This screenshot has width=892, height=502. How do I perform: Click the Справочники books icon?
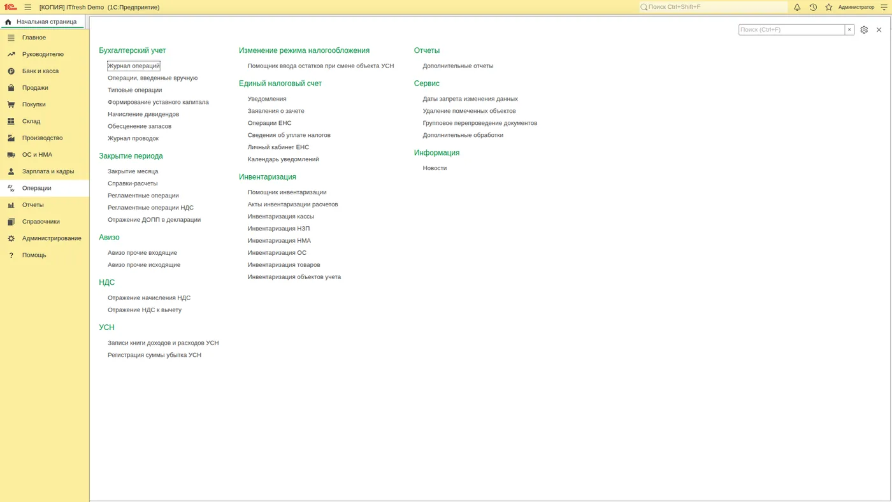click(x=11, y=222)
